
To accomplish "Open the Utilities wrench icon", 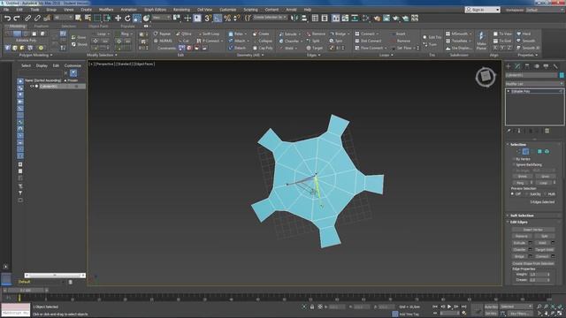I will click(555, 66).
